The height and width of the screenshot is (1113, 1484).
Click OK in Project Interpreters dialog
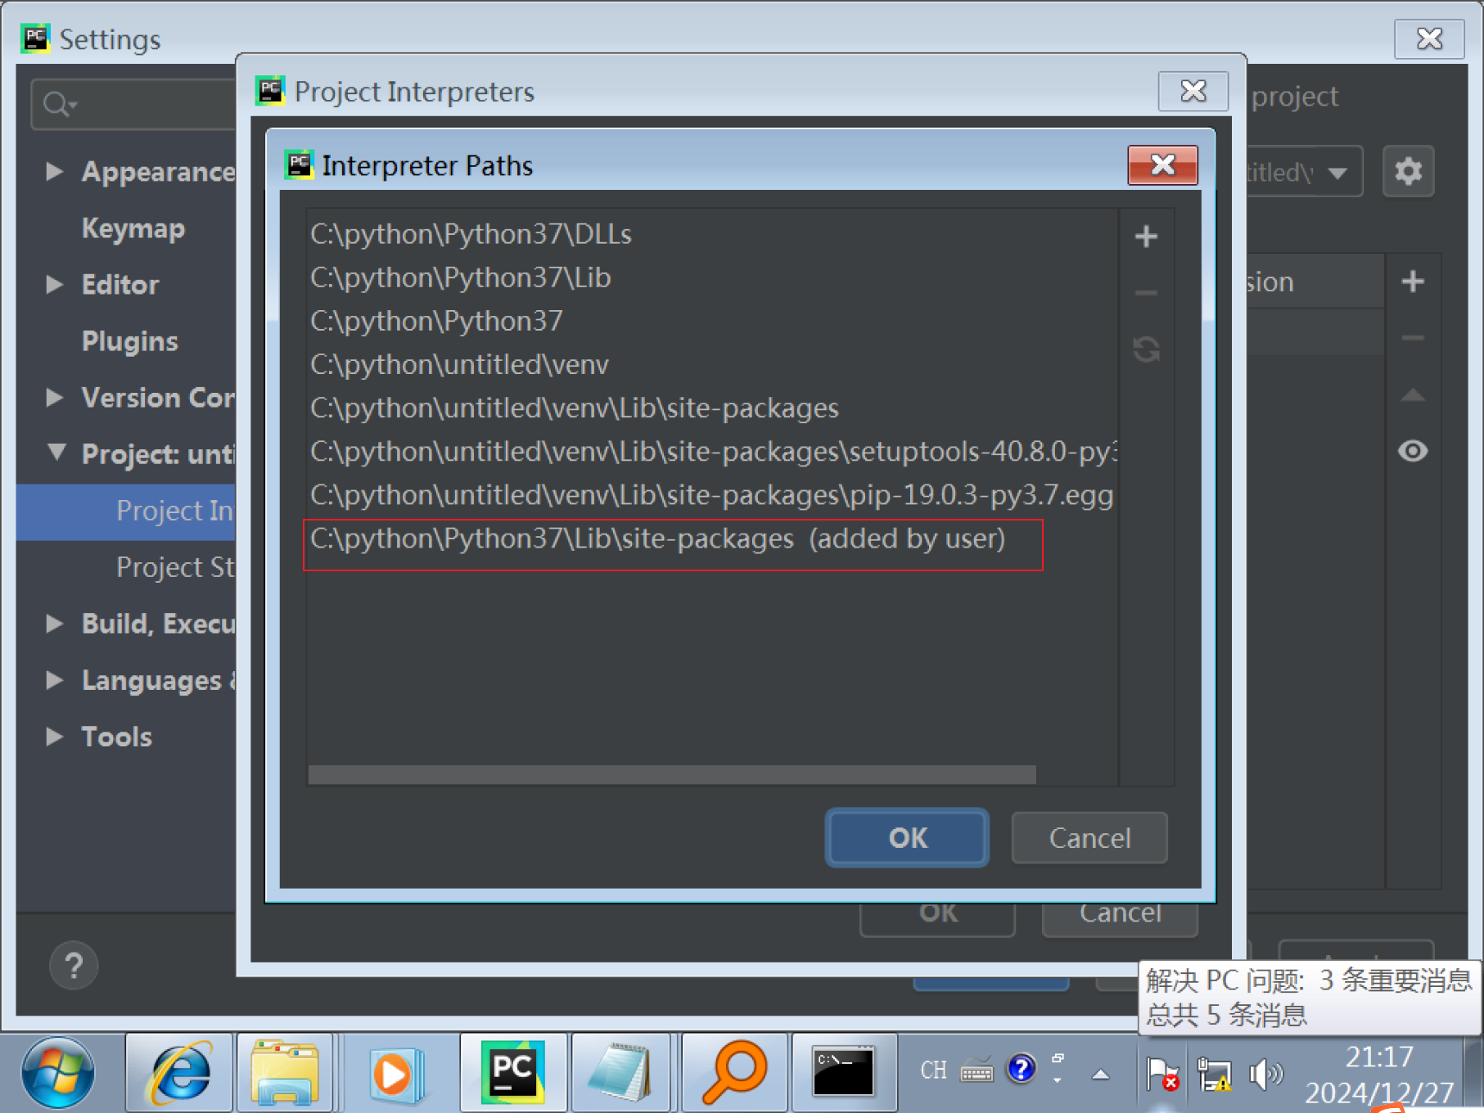click(937, 919)
